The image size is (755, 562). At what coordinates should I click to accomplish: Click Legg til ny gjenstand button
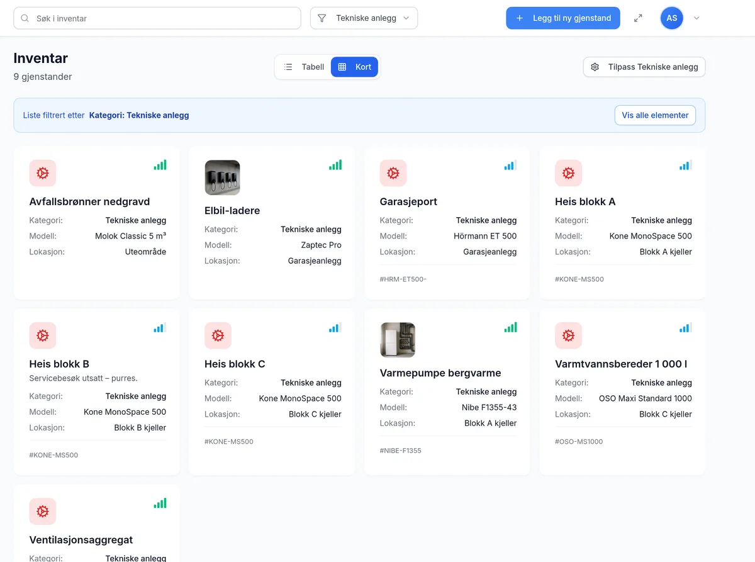[563, 18]
